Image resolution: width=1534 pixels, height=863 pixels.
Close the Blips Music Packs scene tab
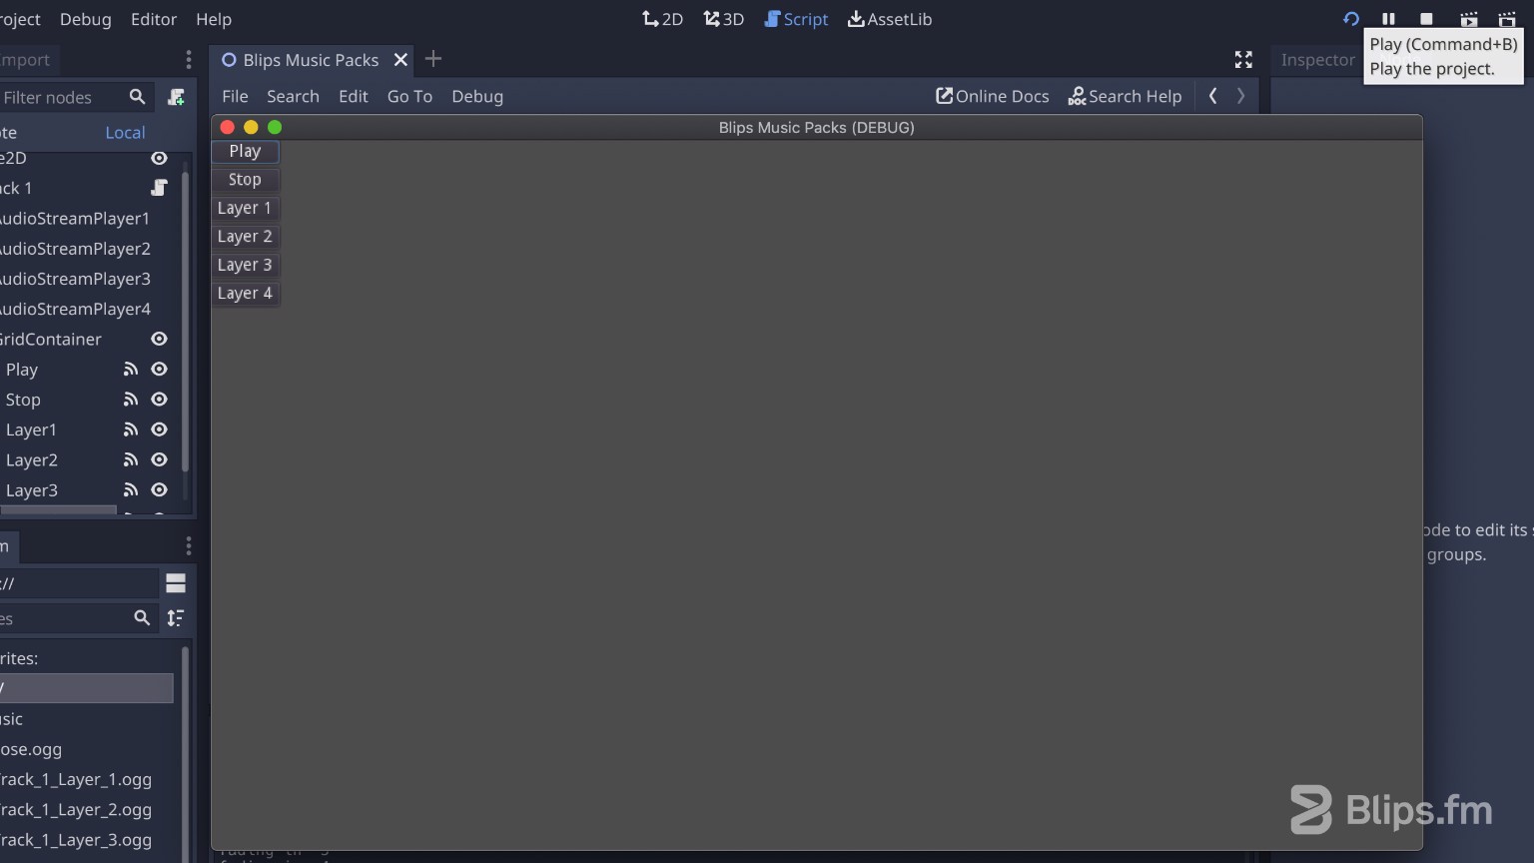coord(400,60)
